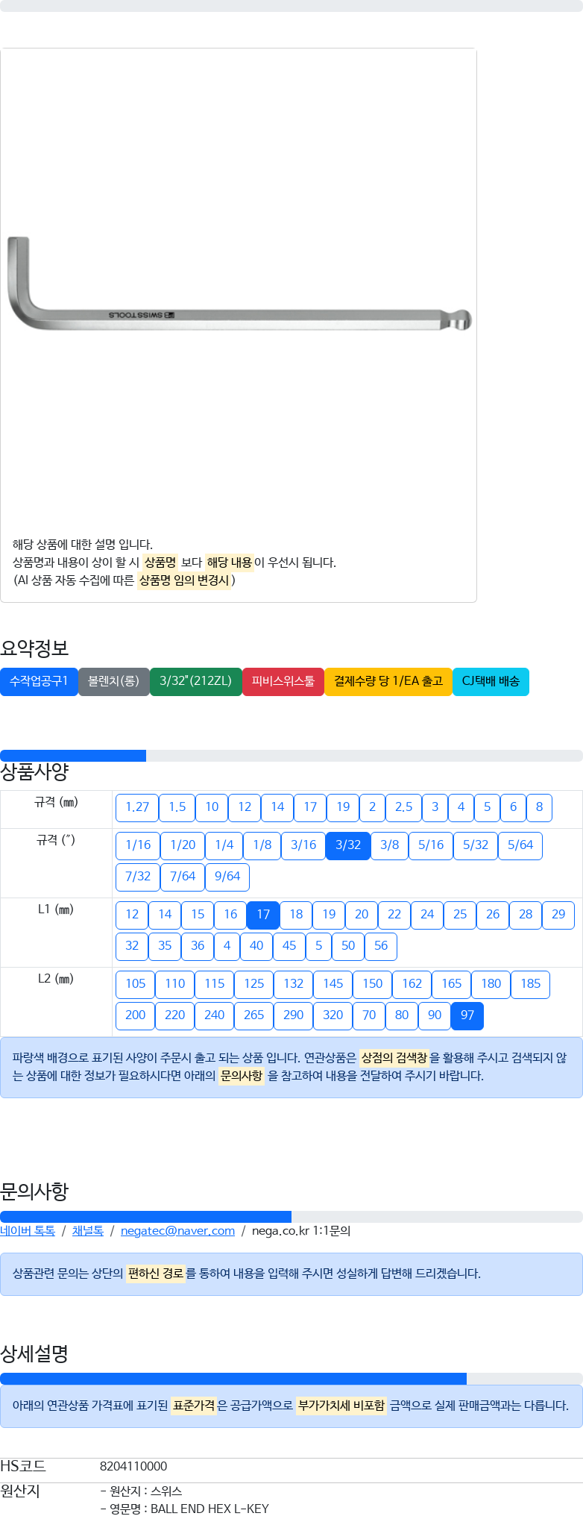Choose the 2.5 mm size option

tap(403, 807)
